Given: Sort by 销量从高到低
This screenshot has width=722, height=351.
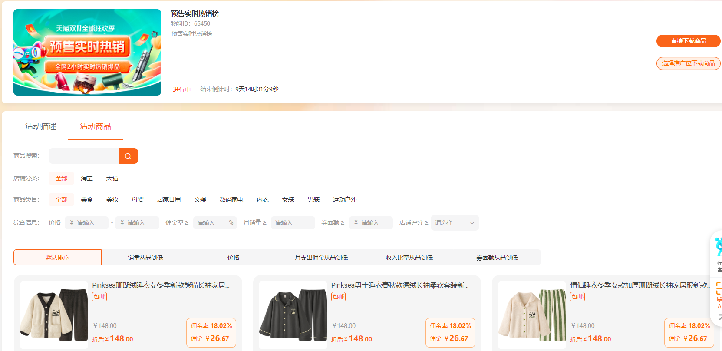Looking at the screenshot, I should [x=145, y=257].
